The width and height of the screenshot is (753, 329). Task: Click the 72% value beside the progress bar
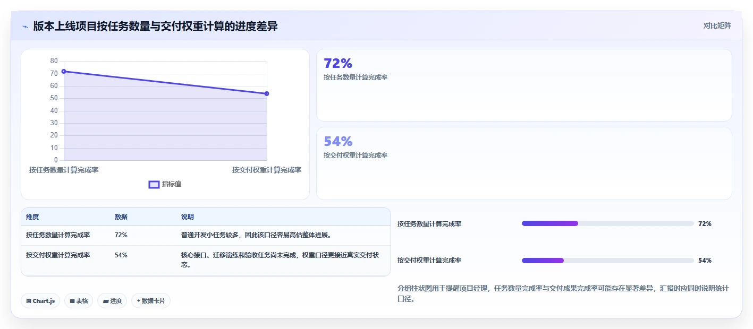705,224
